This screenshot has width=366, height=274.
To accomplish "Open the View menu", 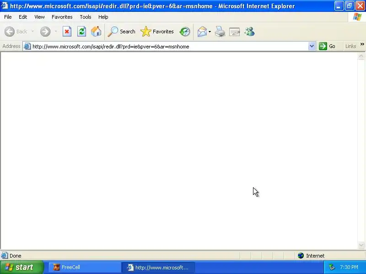I will tap(39, 17).
